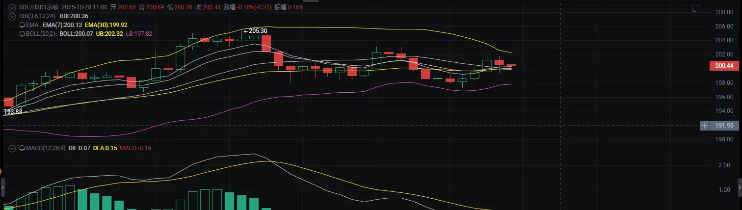Expand the right-edge side panel arrow
This screenshot has width=742, height=210.
(x=740, y=187)
